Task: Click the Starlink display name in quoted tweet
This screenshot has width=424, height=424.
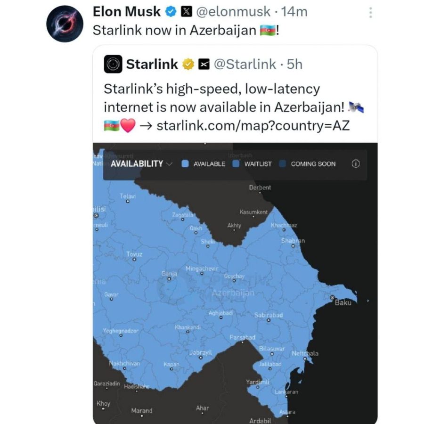Action: (x=152, y=64)
